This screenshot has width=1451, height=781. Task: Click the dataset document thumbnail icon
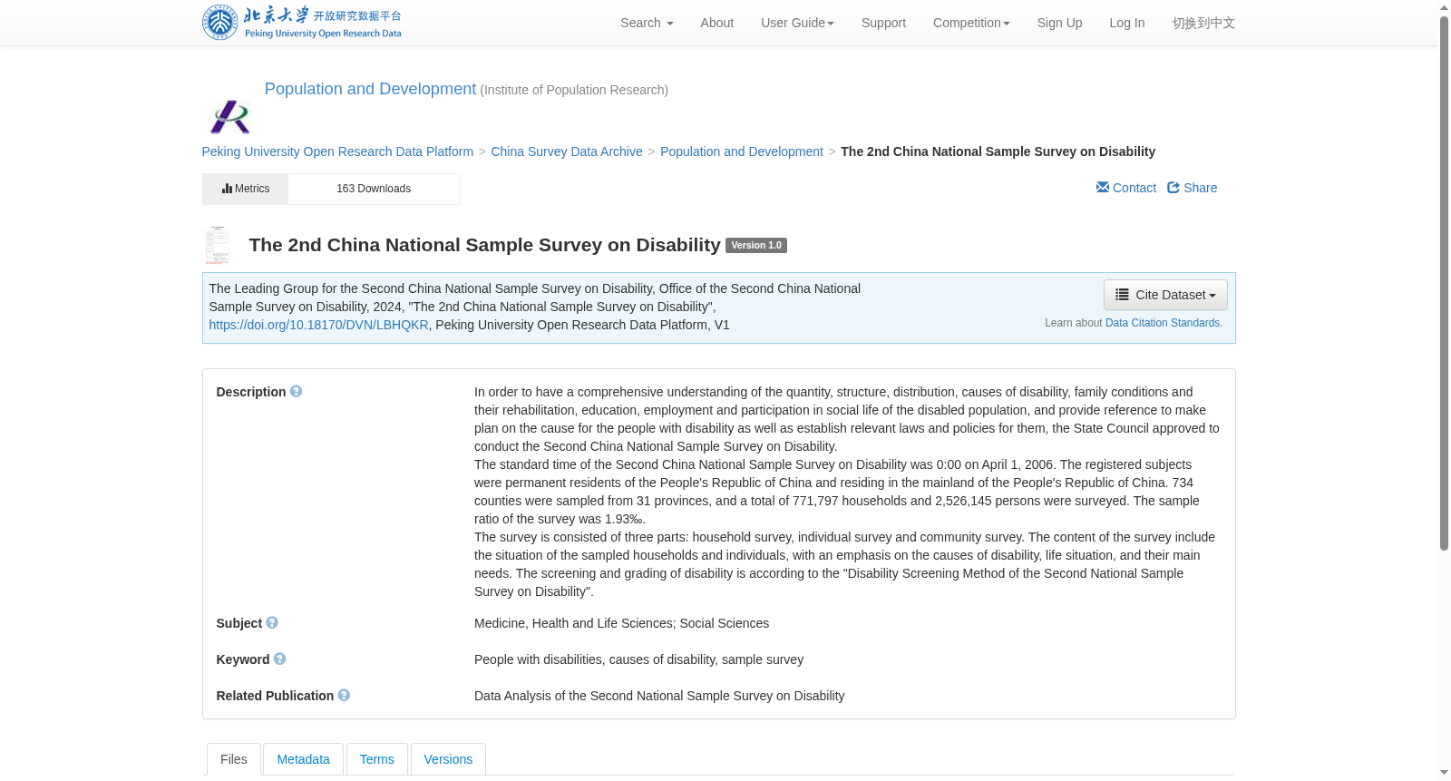[x=218, y=245]
